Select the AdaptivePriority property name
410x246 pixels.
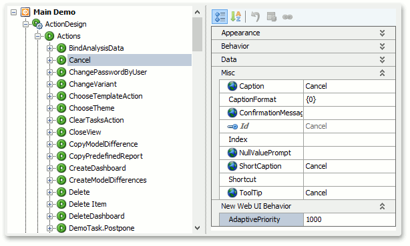(254, 219)
